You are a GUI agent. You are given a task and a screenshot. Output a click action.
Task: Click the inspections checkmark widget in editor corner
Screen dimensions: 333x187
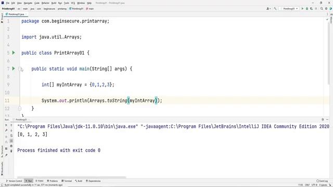(327, 19)
